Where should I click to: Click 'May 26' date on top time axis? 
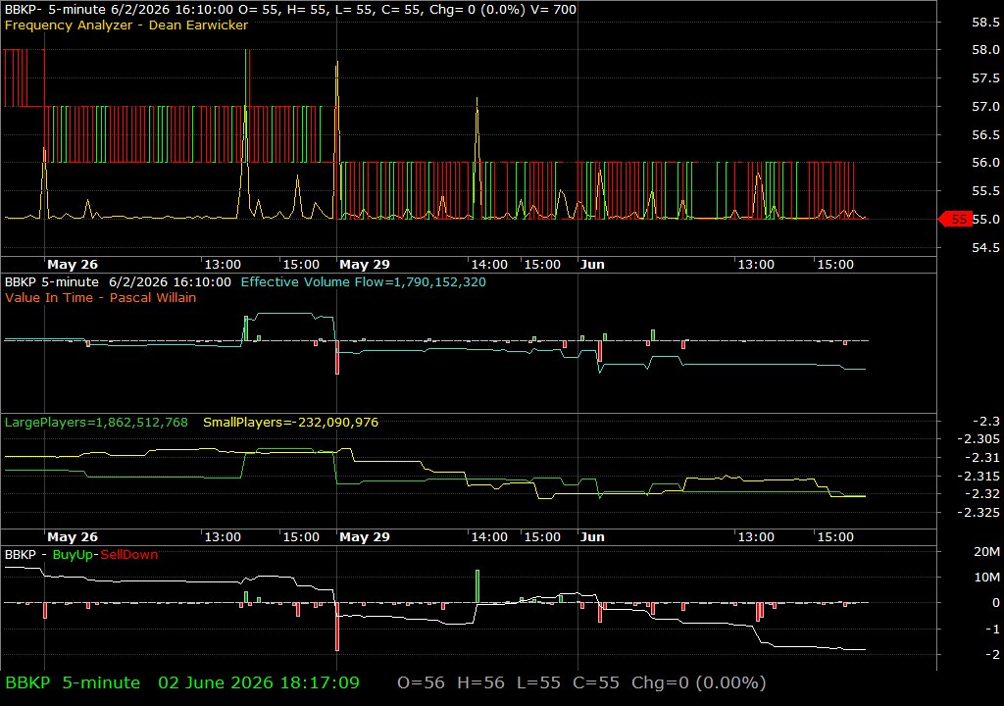[x=73, y=264]
